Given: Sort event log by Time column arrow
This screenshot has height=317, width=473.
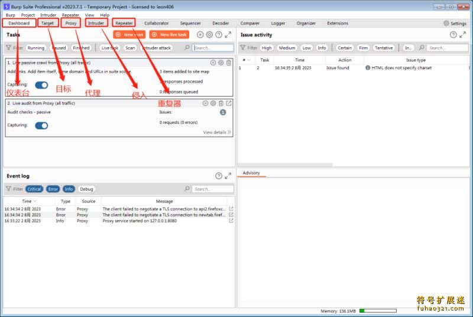Looking at the screenshot, I should click(x=35, y=201).
